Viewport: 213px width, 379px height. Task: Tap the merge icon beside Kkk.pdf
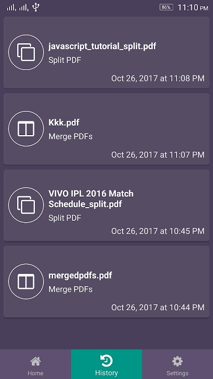click(26, 128)
